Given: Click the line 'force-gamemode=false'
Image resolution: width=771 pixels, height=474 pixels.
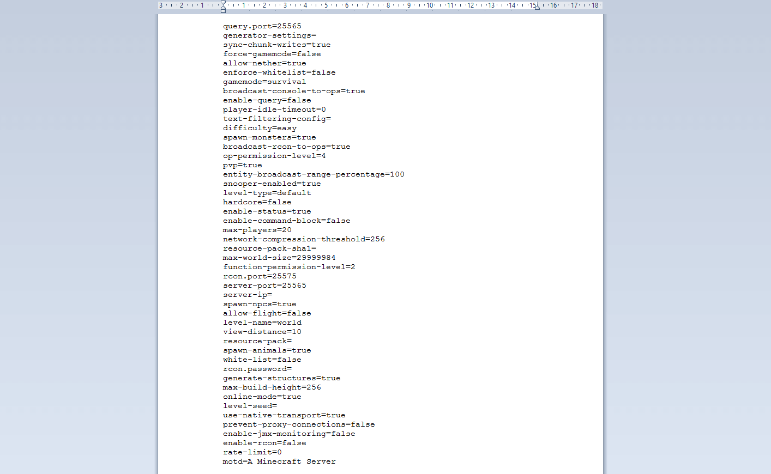Looking at the screenshot, I should [x=272, y=54].
